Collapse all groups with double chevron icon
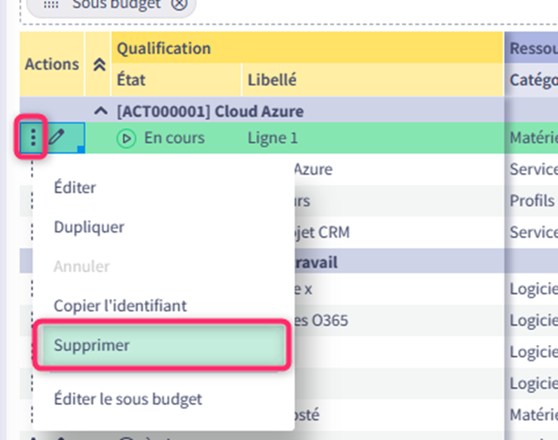This screenshot has width=558, height=440. tap(98, 65)
